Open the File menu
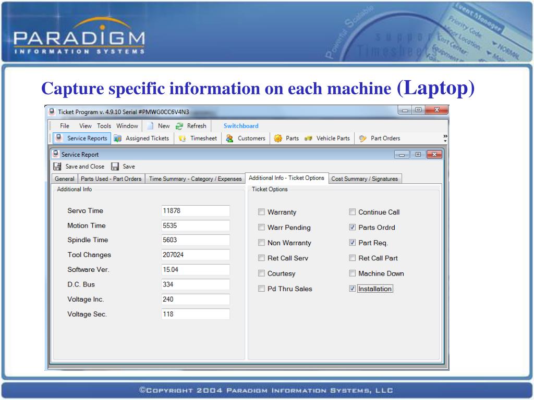534x400 pixels. (65, 126)
